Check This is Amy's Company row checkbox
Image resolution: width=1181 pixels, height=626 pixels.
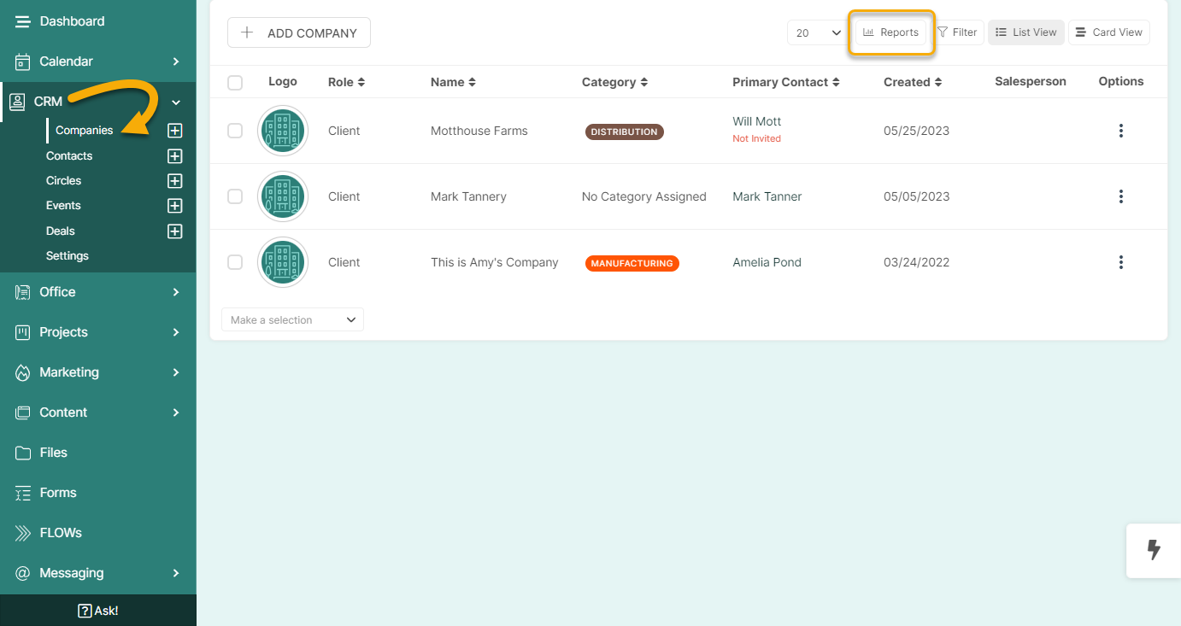235,262
